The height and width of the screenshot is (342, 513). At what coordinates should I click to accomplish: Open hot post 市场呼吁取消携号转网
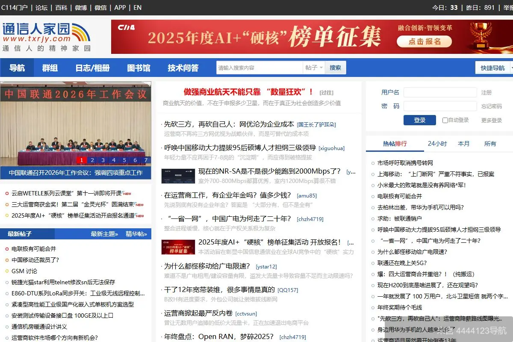coord(405,163)
